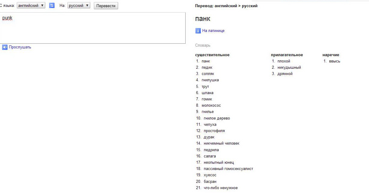Image resolution: width=369 pixels, height=193 pixels.
Task: Open the target language dropdown (русский)
Action: (79, 6)
